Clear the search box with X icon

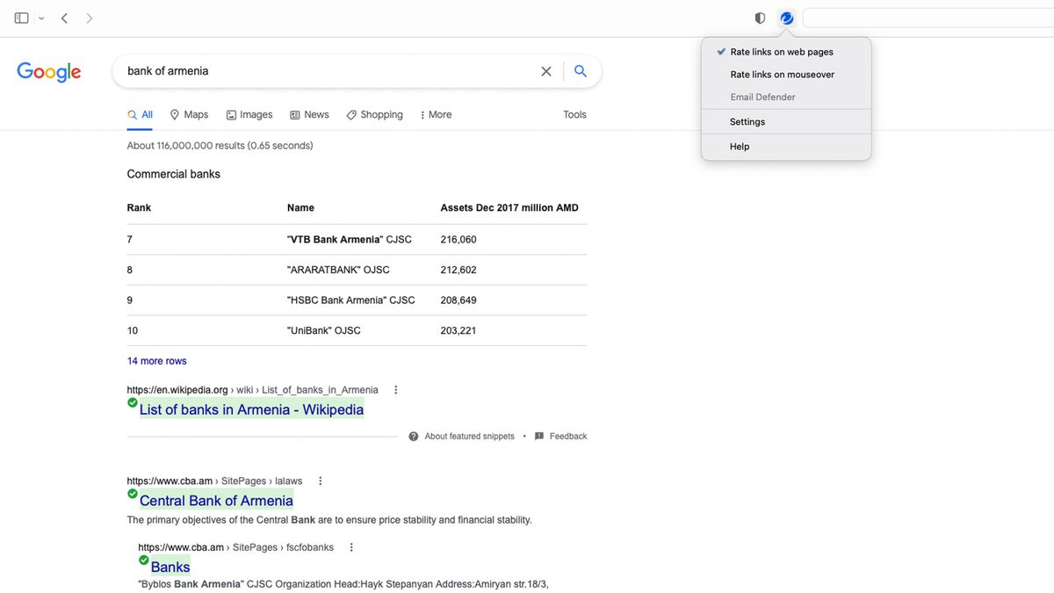click(x=546, y=71)
